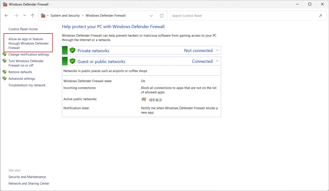329x191 pixels.
Task: Select System and Security breadcrumb
Action: (x=65, y=16)
